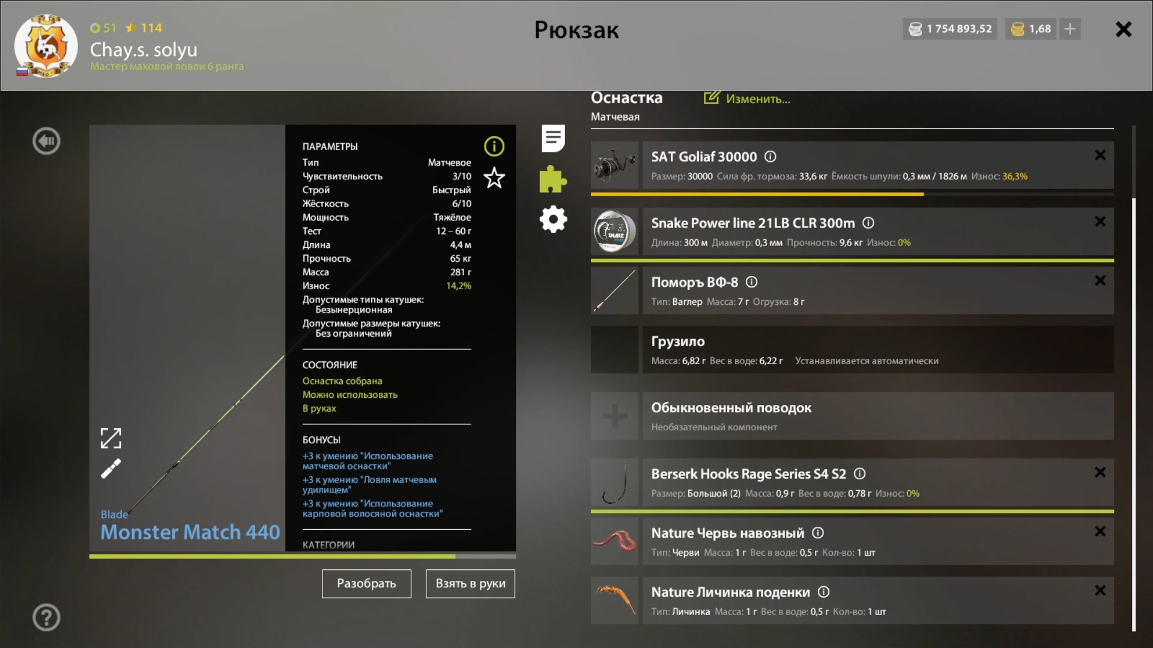
Task: Open player avatar emblem
Action: pyautogui.click(x=46, y=46)
